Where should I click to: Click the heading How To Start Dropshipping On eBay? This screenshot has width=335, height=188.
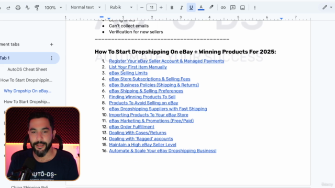[185, 52]
